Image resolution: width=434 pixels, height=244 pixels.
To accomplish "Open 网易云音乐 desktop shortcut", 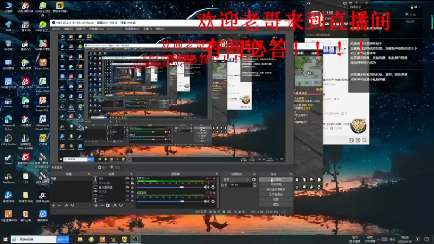I will click(25, 83).
